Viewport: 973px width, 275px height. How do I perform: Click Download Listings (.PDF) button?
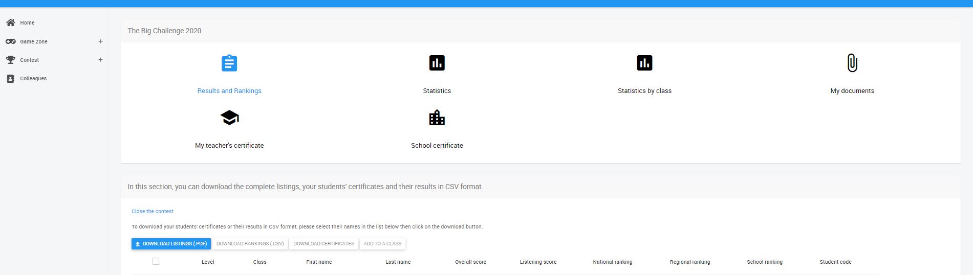[x=171, y=244]
